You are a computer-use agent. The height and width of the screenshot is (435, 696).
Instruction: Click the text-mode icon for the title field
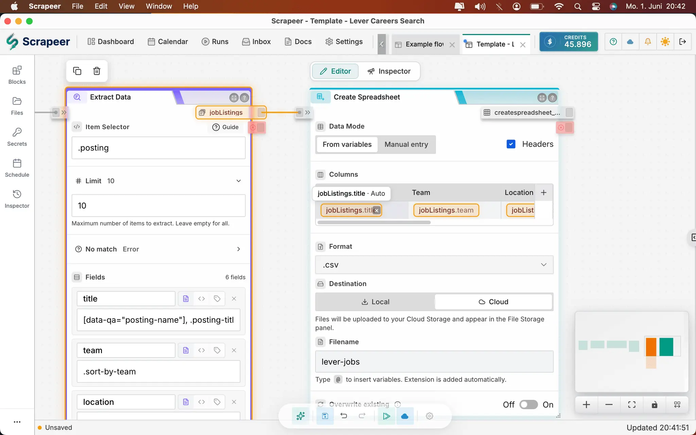tap(186, 298)
